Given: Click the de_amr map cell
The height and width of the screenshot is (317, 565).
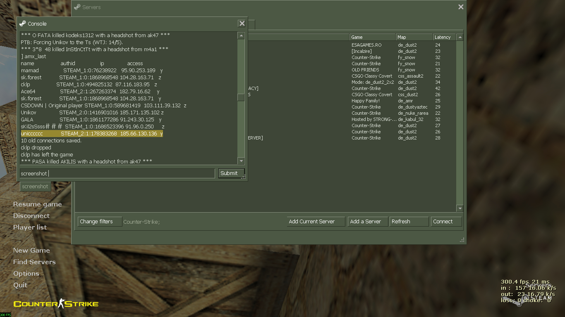Looking at the screenshot, I should [x=406, y=101].
